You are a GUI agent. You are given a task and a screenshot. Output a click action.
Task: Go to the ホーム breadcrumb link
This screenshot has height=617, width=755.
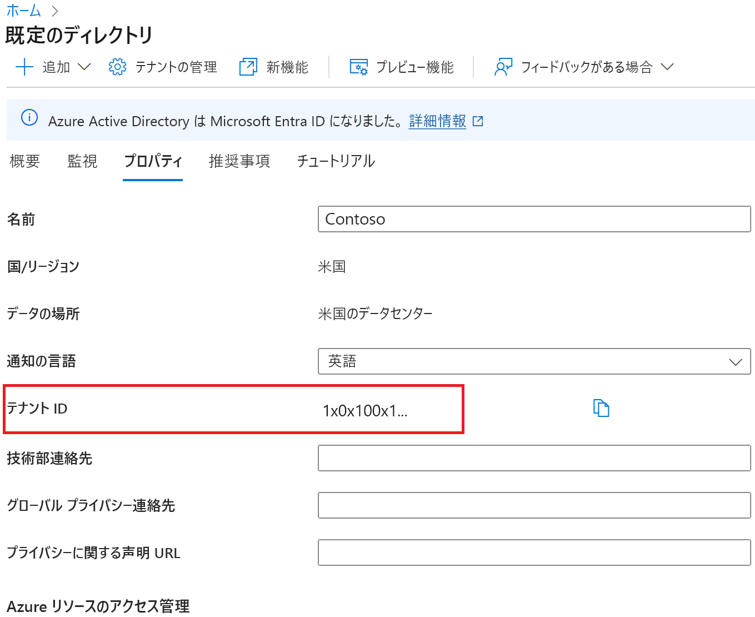pos(24,10)
